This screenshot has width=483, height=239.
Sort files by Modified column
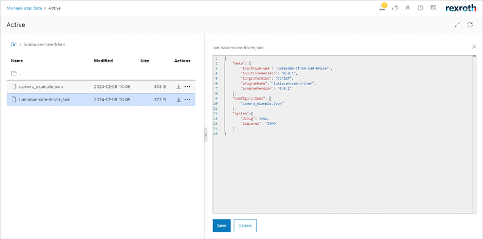click(x=103, y=61)
